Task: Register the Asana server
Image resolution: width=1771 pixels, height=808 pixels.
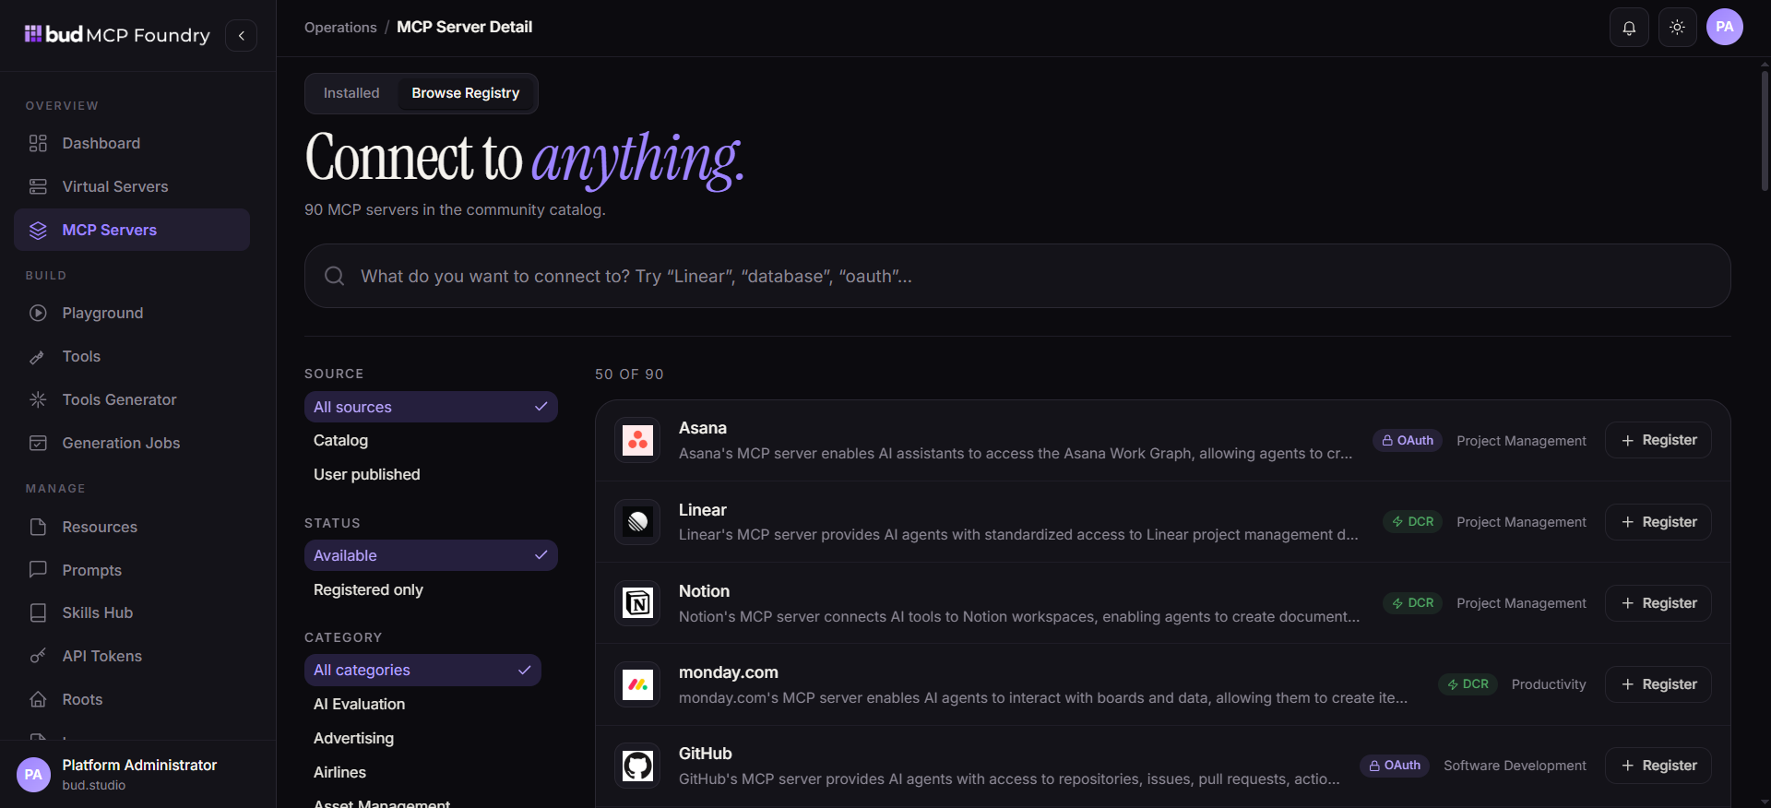Action: (1658, 440)
